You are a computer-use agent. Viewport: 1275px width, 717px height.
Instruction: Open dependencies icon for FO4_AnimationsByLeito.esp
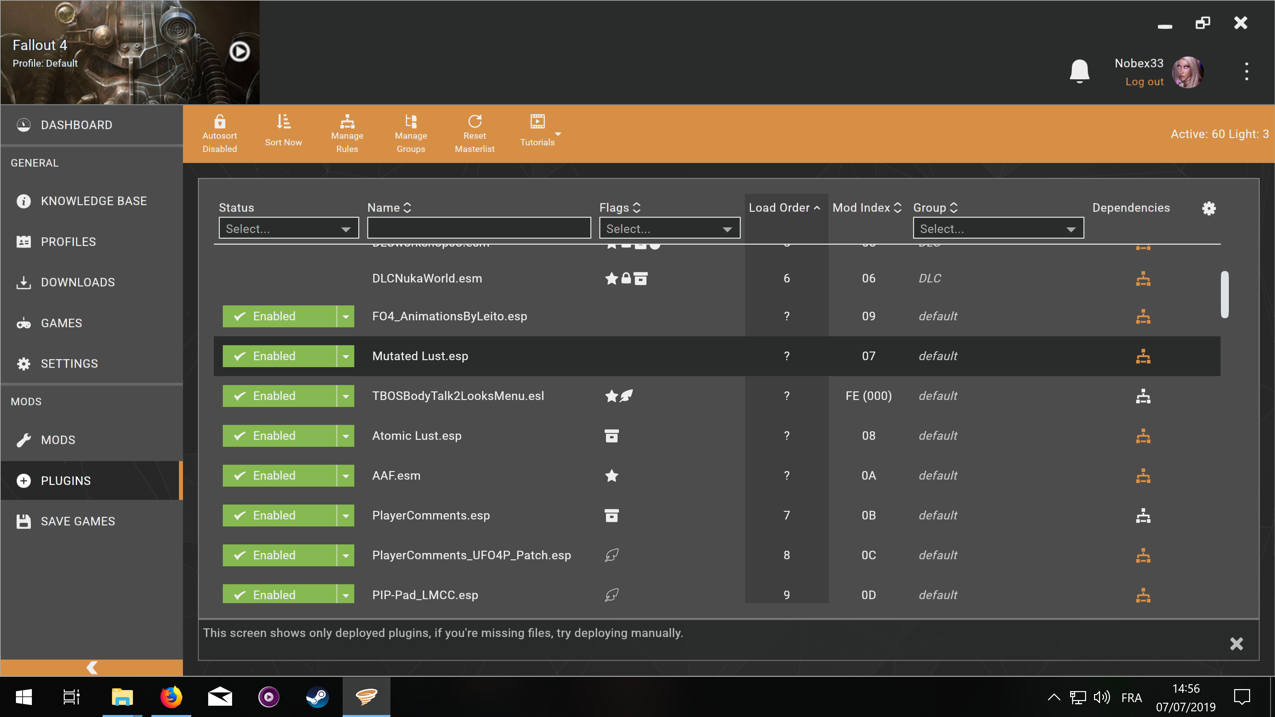(x=1143, y=316)
